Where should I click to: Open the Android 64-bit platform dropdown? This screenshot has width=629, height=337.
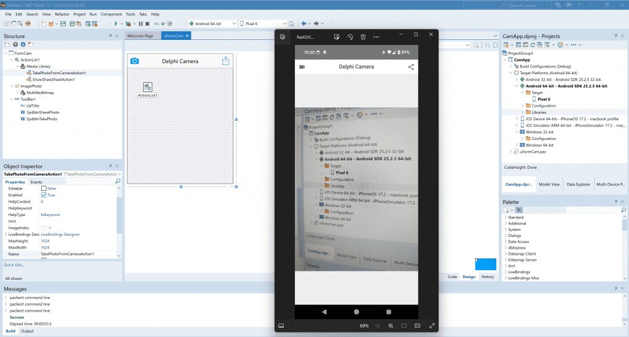234,24
